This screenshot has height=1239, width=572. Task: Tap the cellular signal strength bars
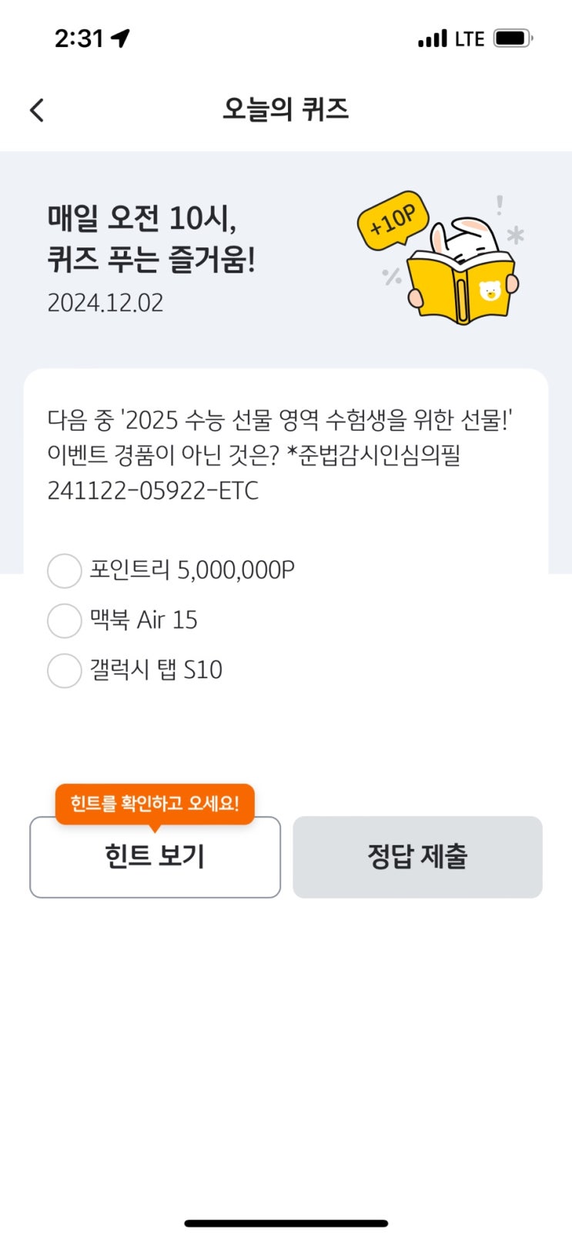tap(432, 39)
